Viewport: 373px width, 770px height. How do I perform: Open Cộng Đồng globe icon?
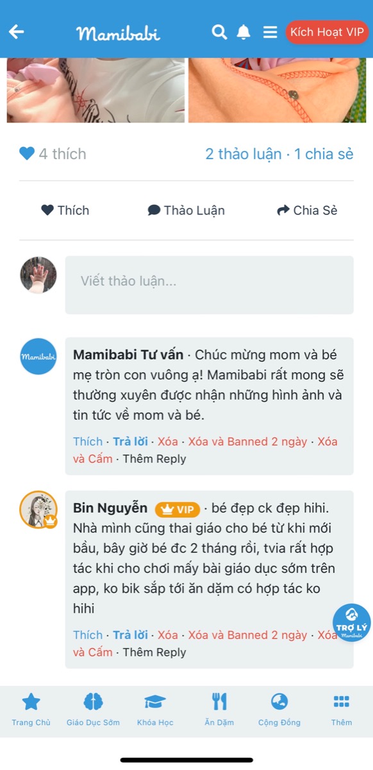point(279,702)
